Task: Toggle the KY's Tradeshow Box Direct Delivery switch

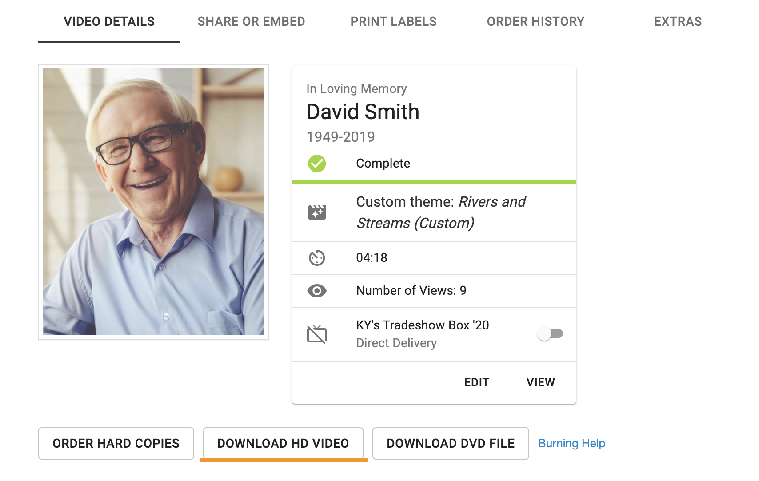Action: click(x=550, y=333)
